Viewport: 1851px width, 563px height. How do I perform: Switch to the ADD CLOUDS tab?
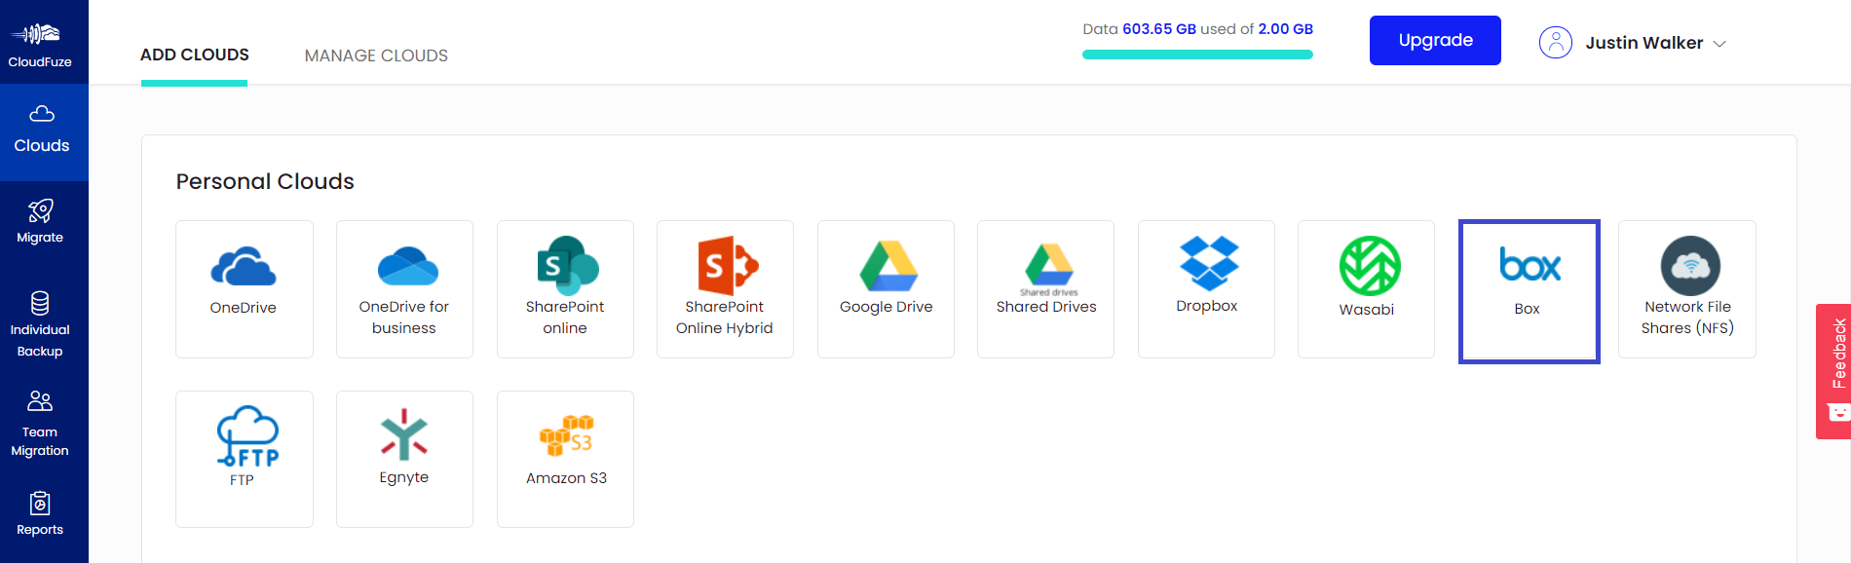pyautogui.click(x=195, y=56)
